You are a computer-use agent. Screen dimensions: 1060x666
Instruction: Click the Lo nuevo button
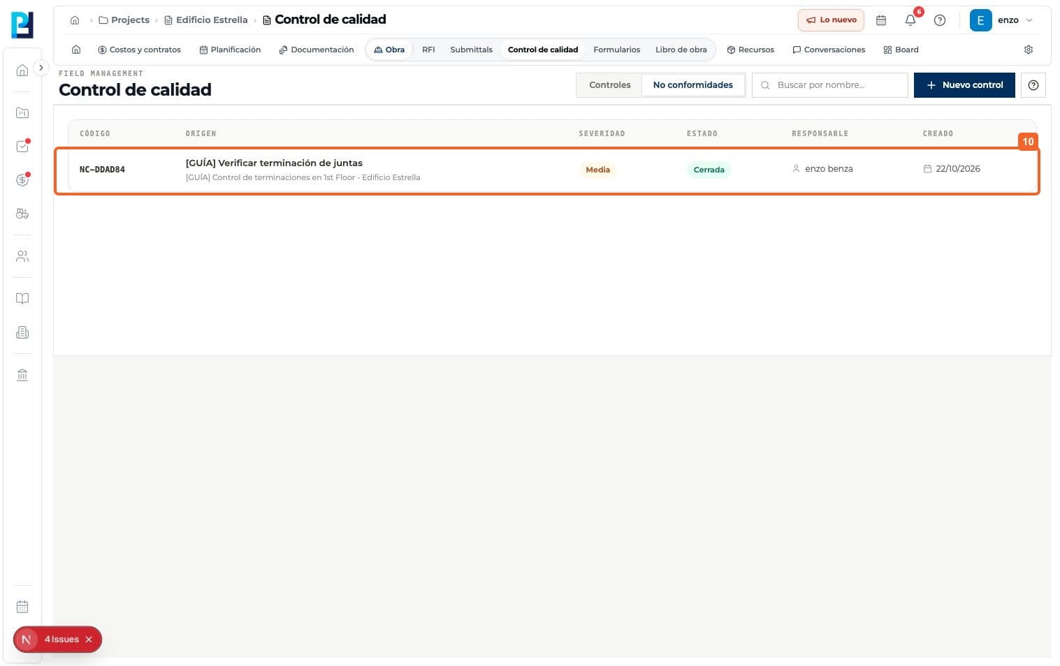tap(831, 20)
